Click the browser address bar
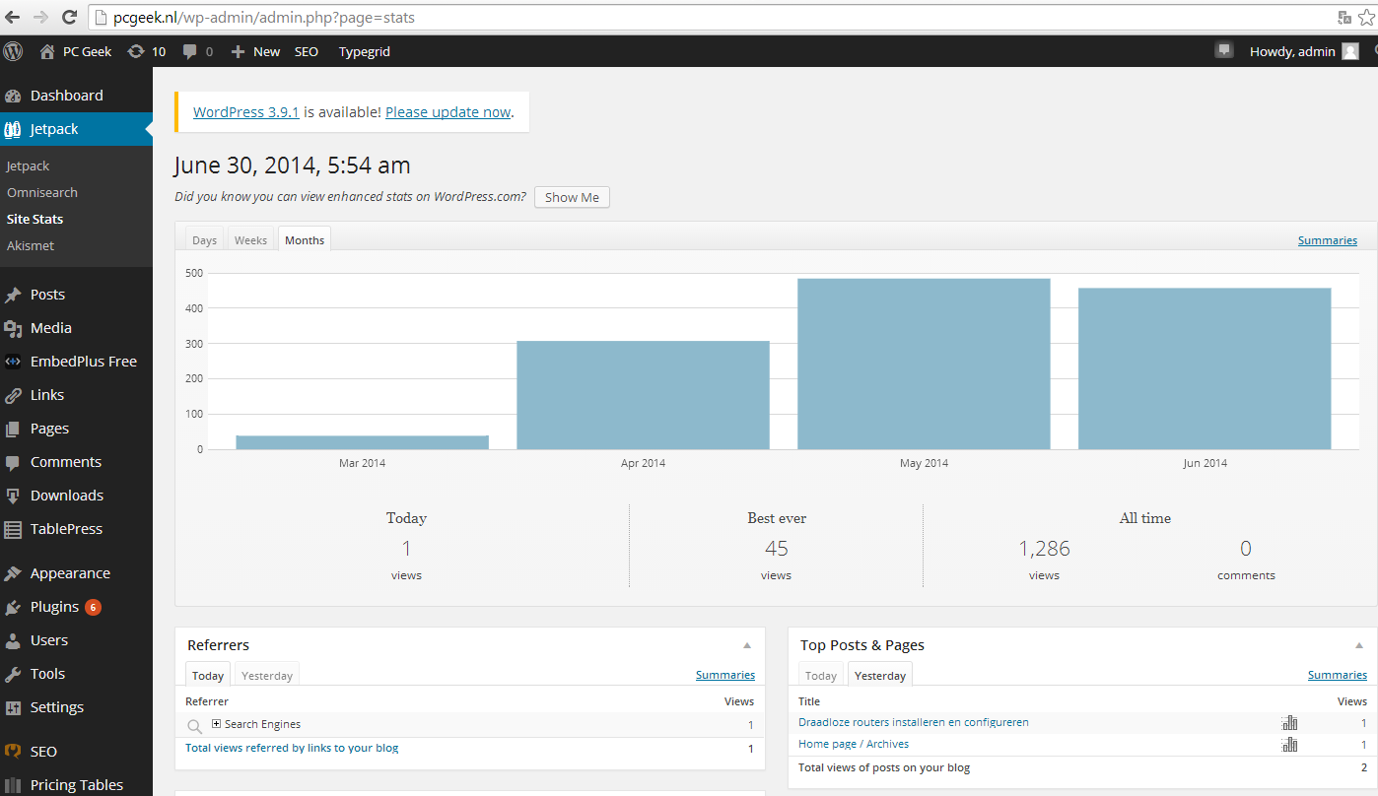The image size is (1378, 796). coord(710,17)
